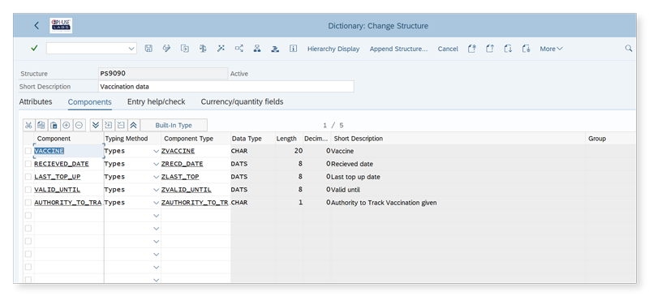Image resolution: width=649 pixels, height=296 pixels.
Task: Click the Insert Row plus icon
Action: pyautogui.click(x=67, y=125)
